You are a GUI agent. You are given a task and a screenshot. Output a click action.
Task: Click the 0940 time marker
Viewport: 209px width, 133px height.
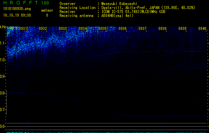click(202, 29)
